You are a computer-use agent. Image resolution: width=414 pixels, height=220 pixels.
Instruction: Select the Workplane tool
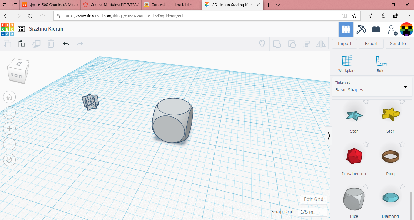[347, 64]
